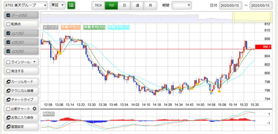This screenshot has width=278, height=134.
Task: Enable the 発注する checkbox
Action: [8, 71]
